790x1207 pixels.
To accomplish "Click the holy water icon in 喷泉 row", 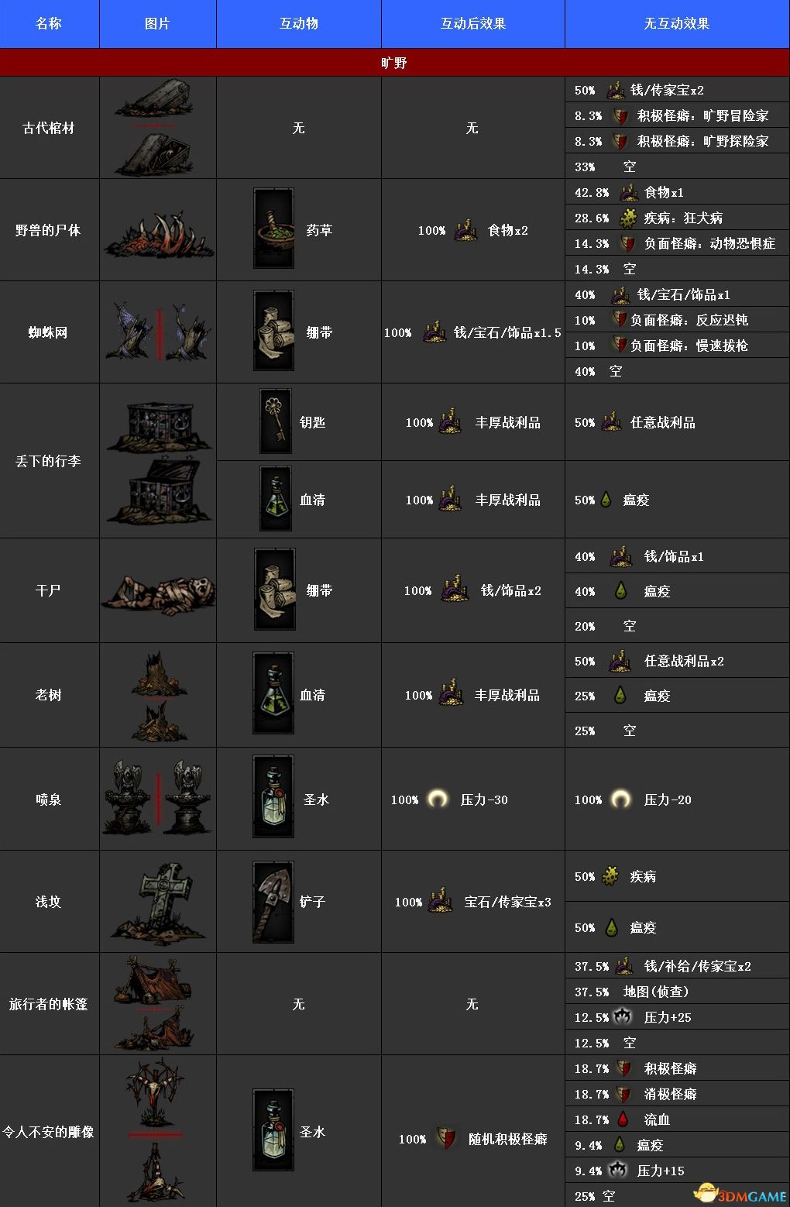I will 273,797.
